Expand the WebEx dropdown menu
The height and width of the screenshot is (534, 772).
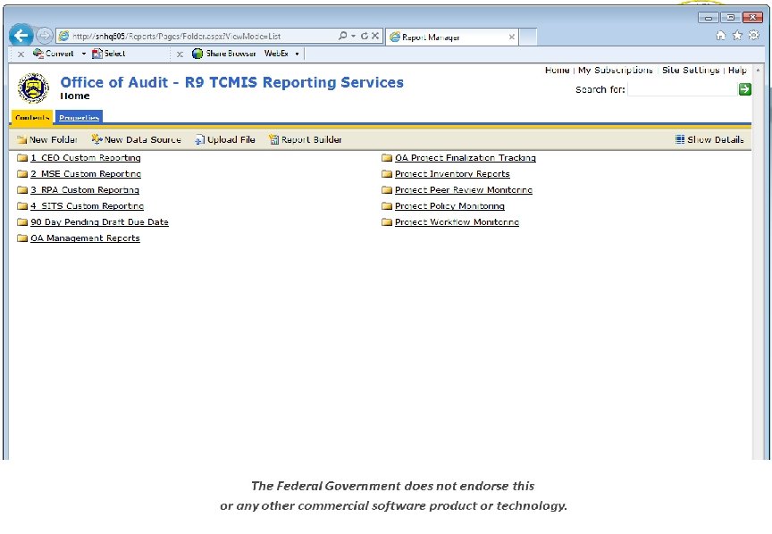point(297,54)
